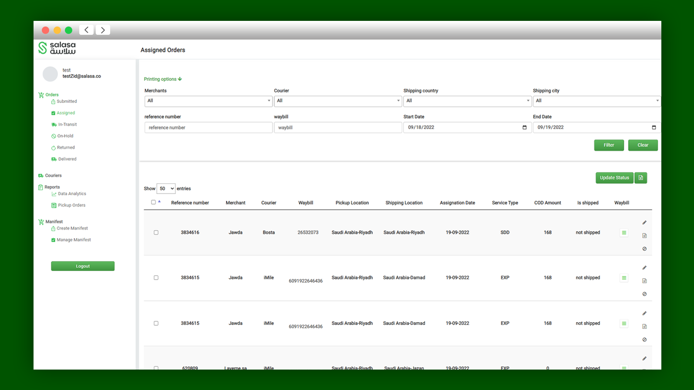Toggle the select-all checkbox in table header
This screenshot has height=390, width=694.
click(153, 202)
